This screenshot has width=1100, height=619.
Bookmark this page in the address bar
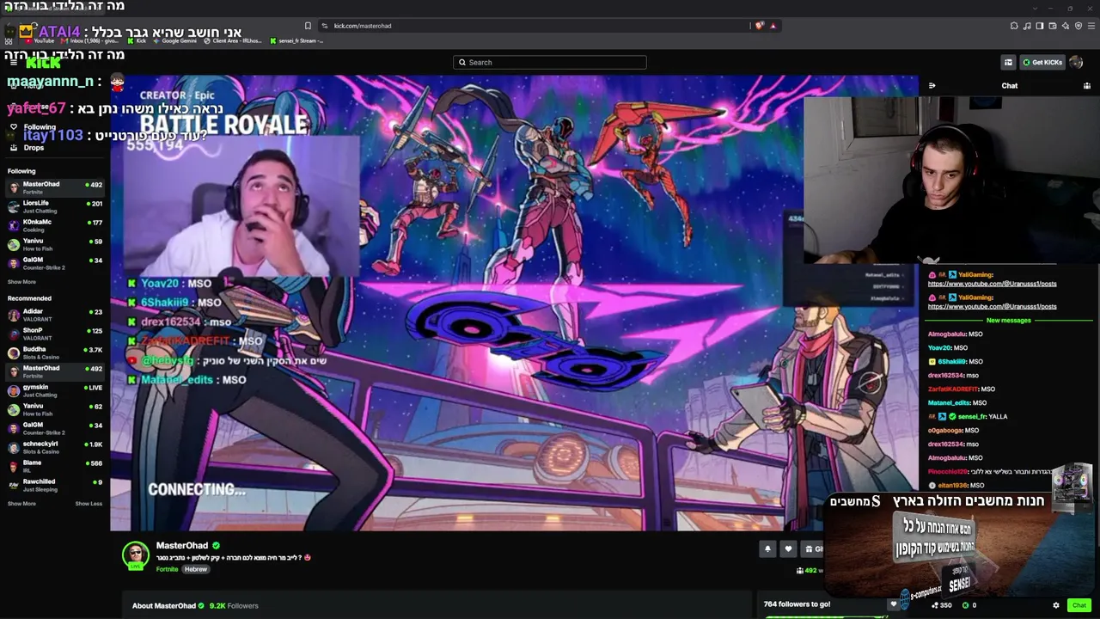(x=308, y=26)
